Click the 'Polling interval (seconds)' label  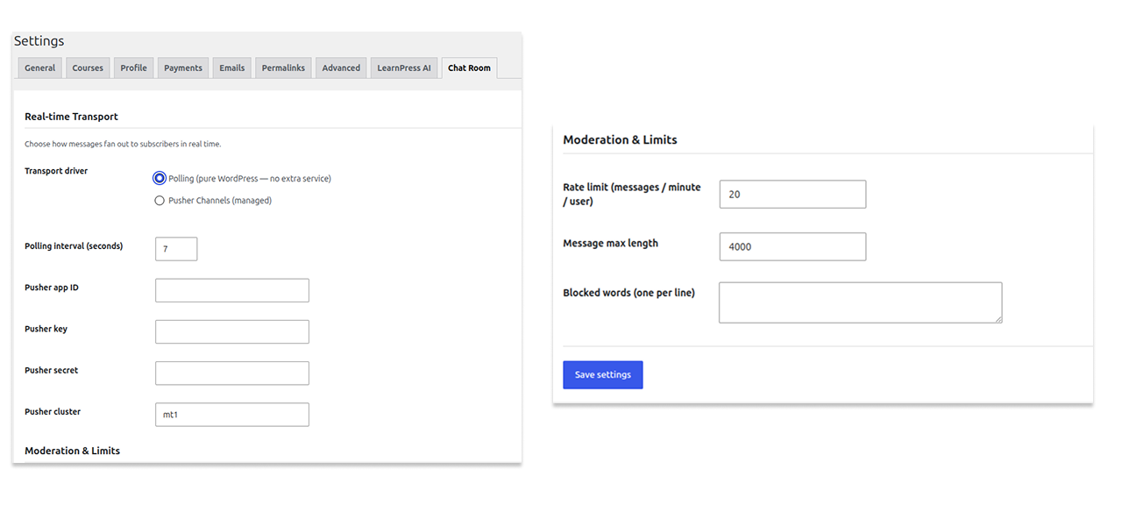74,246
